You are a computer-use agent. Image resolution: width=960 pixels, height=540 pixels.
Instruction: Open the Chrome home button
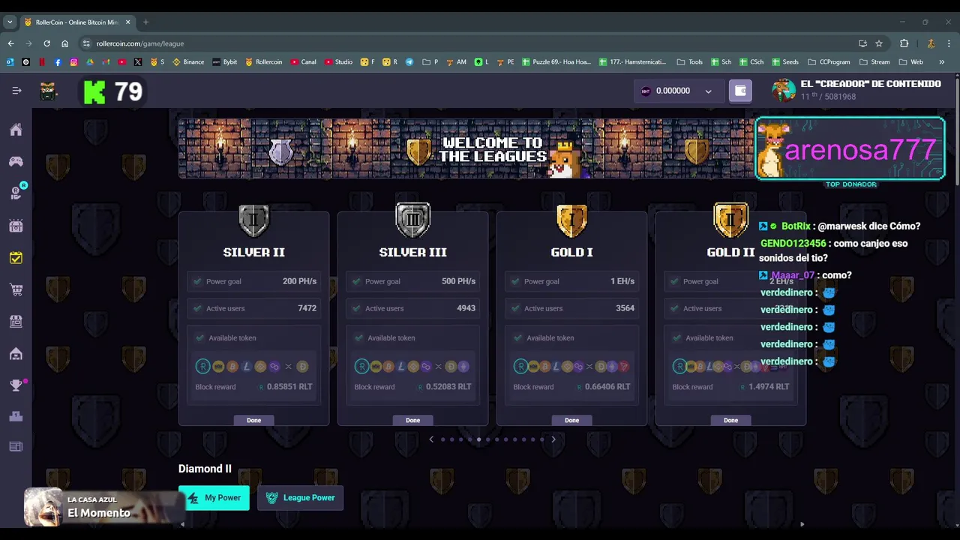[64, 43]
